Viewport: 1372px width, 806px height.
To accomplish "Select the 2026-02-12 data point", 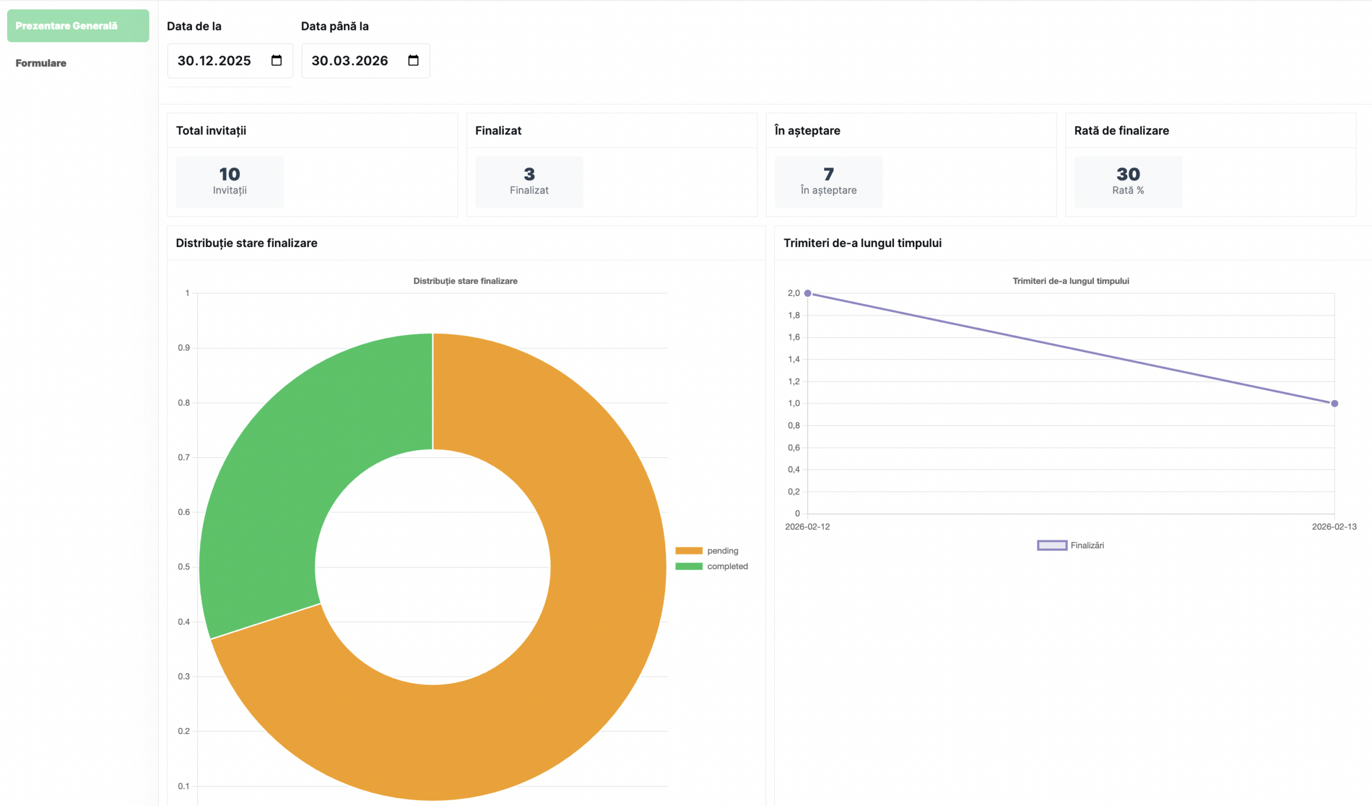I will 808,294.
